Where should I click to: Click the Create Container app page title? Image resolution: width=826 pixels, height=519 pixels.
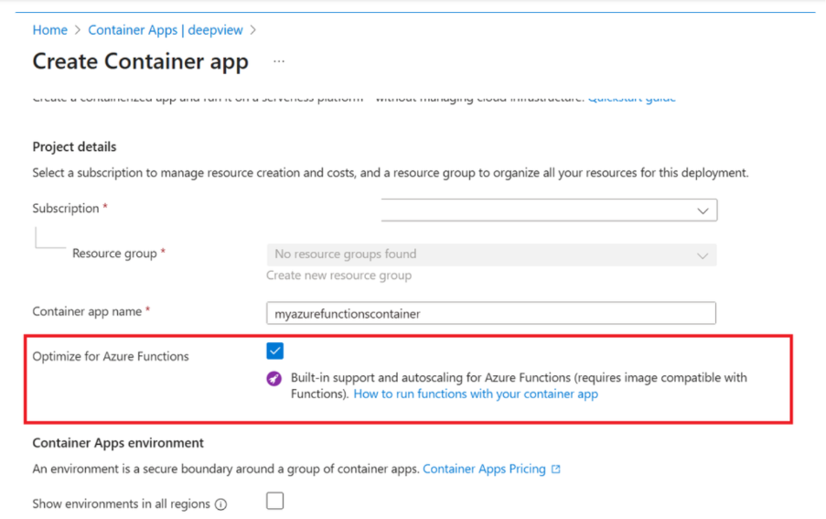pyautogui.click(x=140, y=61)
